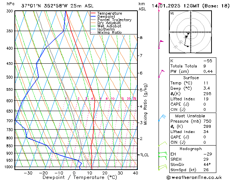Click the Hodograph section heading
This screenshot has width=233, height=180.
click(x=191, y=149)
